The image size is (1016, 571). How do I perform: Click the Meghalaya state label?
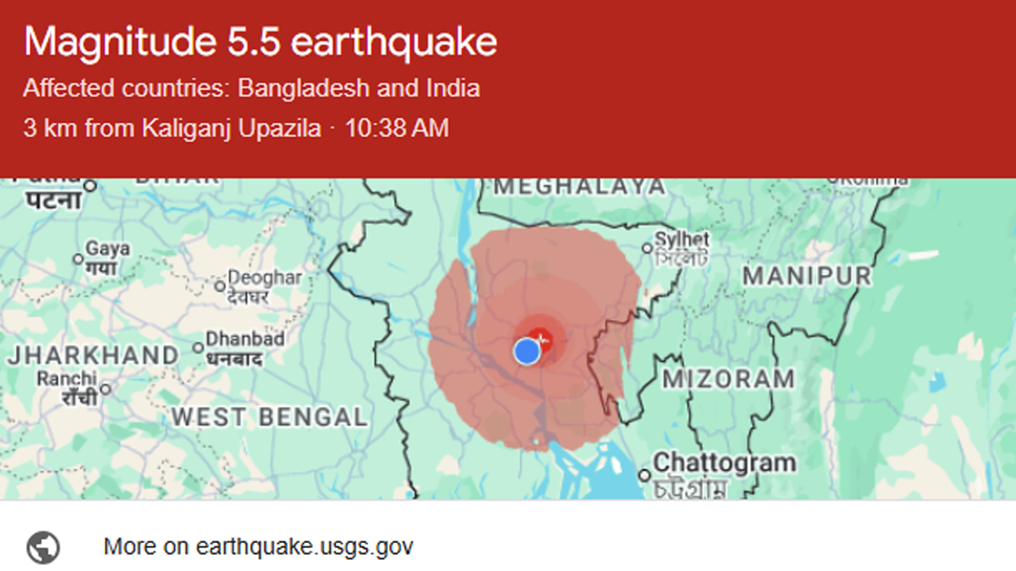580,186
